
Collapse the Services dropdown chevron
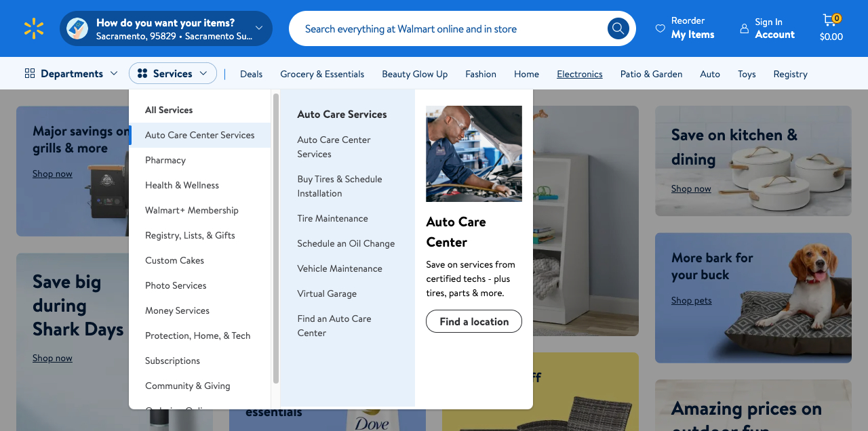[x=203, y=73]
